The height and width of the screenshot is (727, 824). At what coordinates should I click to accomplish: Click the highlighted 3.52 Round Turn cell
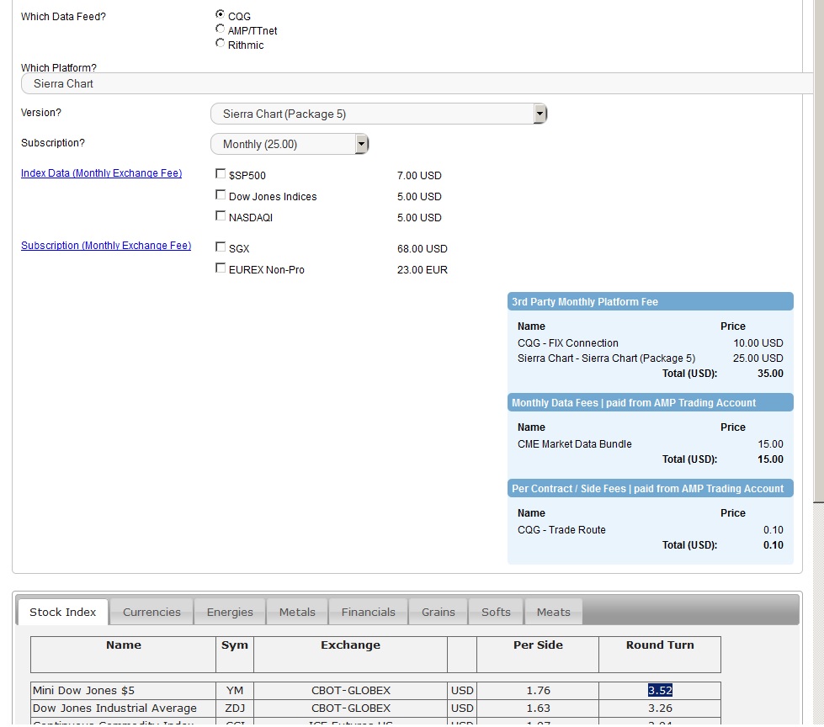pos(660,690)
